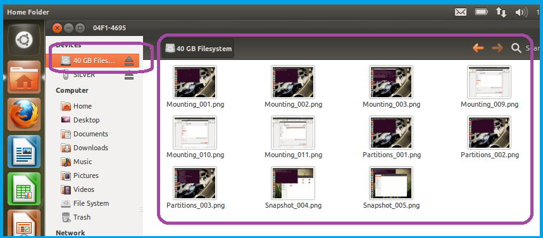Screen dimensions: 543x238
Task: Open the Downloads folder in sidebar
Action: click(x=91, y=148)
